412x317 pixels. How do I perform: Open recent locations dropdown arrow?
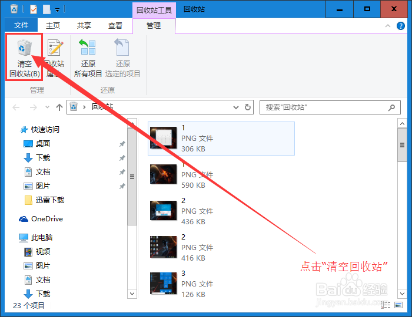pos(47,107)
